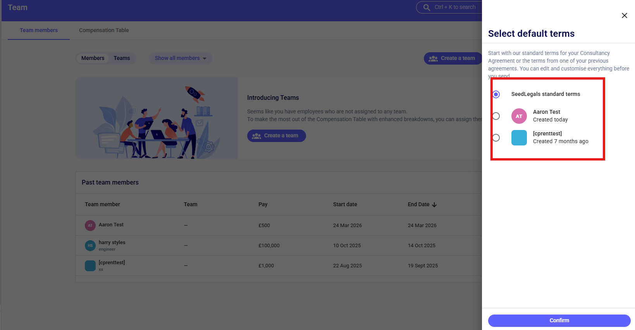The height and width of the screenshot is (330, 635).
Task: Click Create a team in Introducing Teams banner
Action: click(276, 136)
